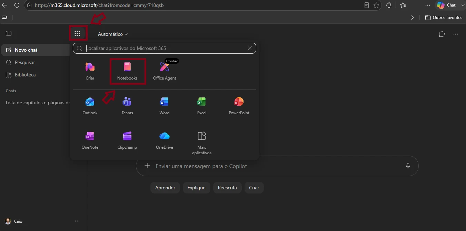Viewport: 466px width, 231px height.
Task: Open browser favorites list icon
Action: click(x=403, y=5)
